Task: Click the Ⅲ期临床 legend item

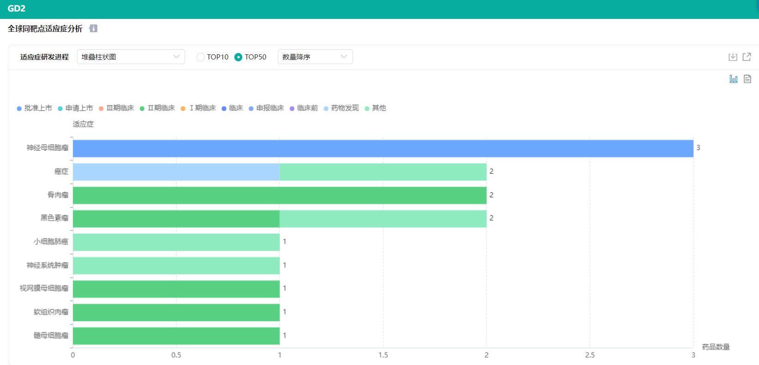Action: (116, 108)
